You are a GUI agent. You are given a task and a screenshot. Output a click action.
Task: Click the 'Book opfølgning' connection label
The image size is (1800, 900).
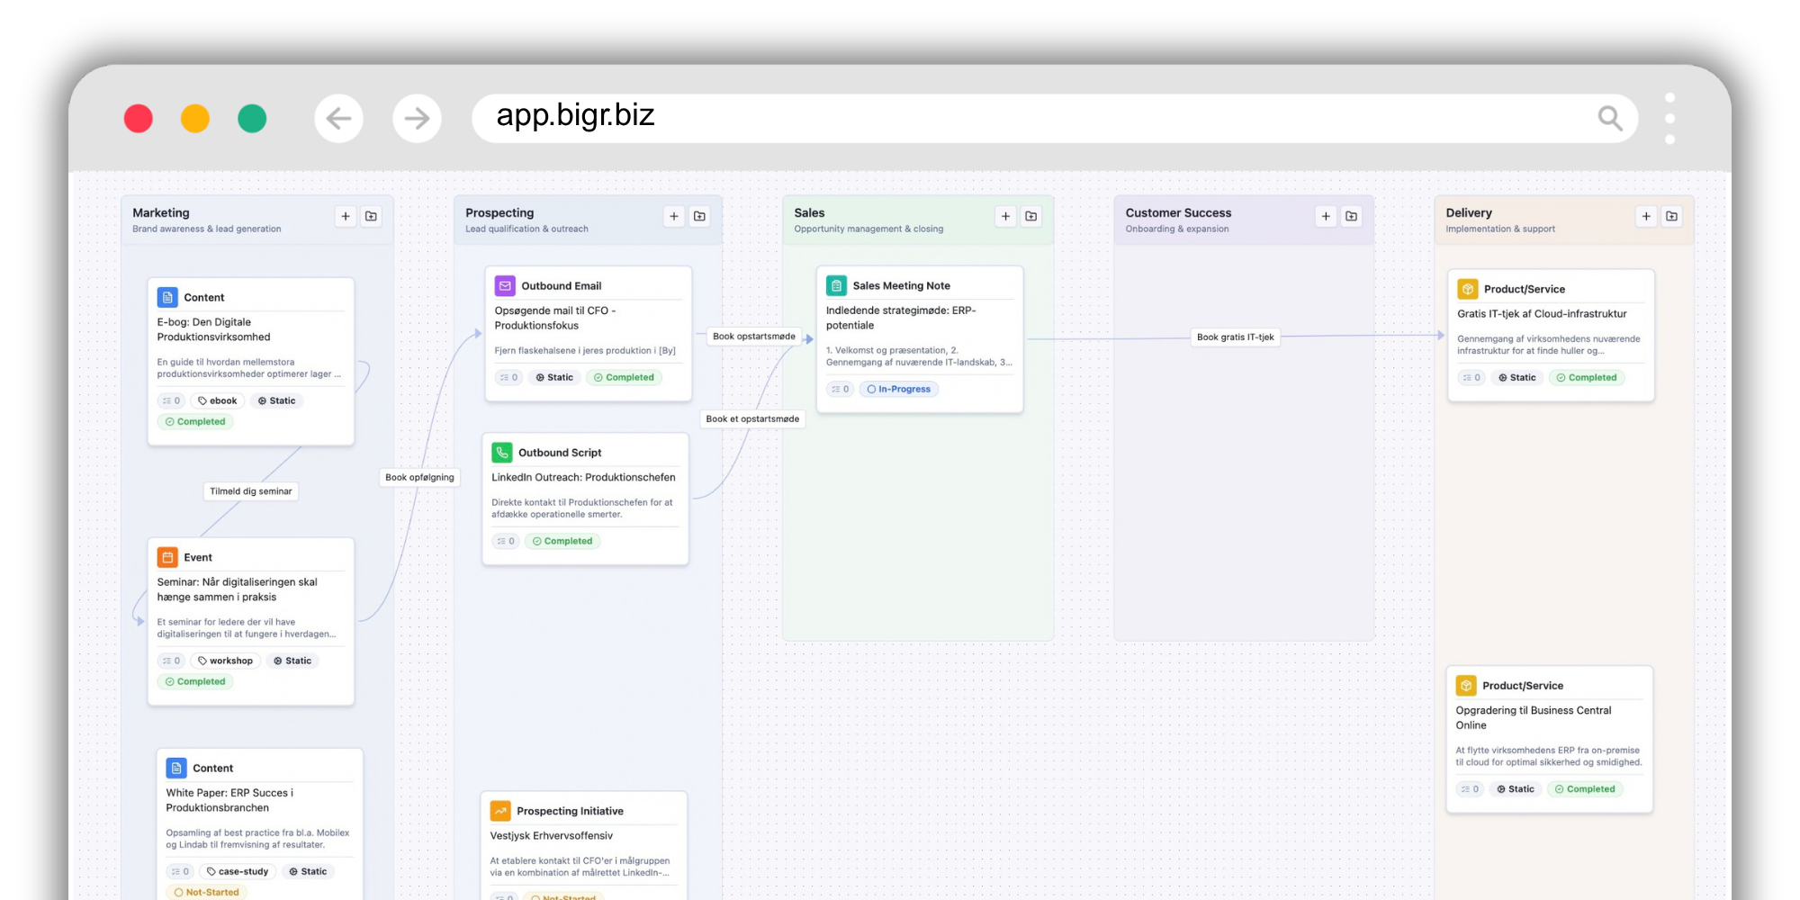pyautogui.click(x=419, y=477)
